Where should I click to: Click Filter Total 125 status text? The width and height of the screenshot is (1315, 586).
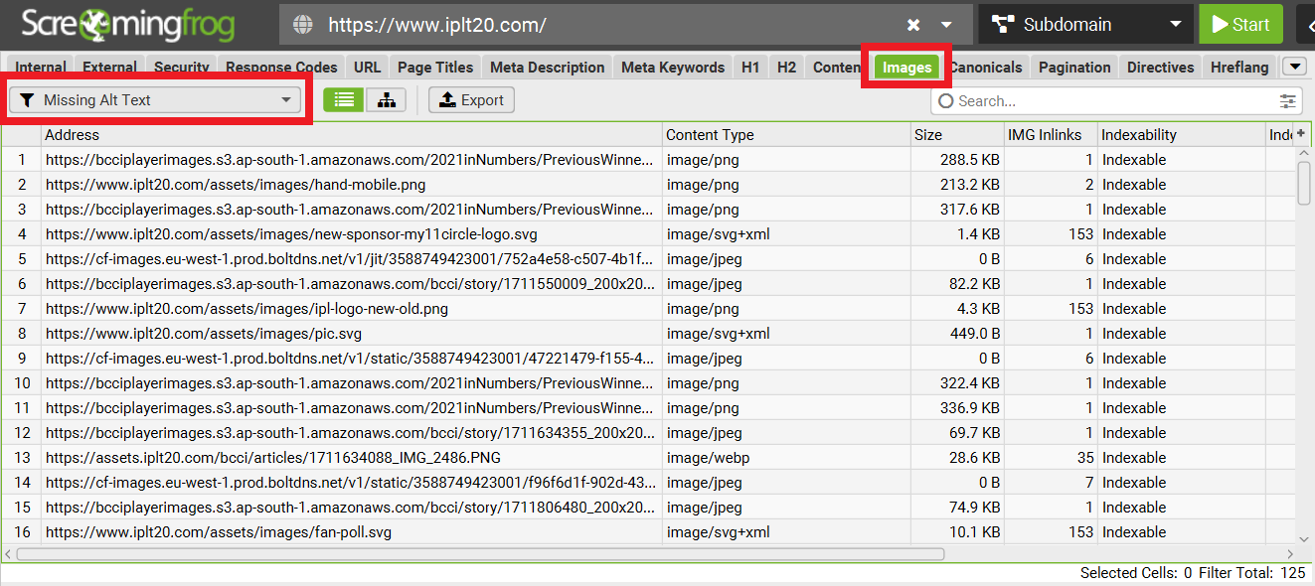1251,573
